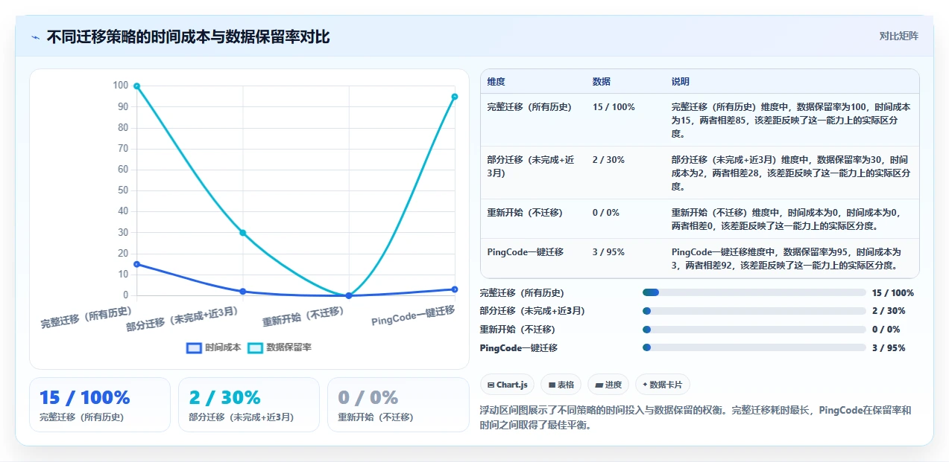Viewport: 949px width, 462px height.
Task: Click the 数据保留率 point at value 100
Action: pyautogui.click(x=136, y=86)
